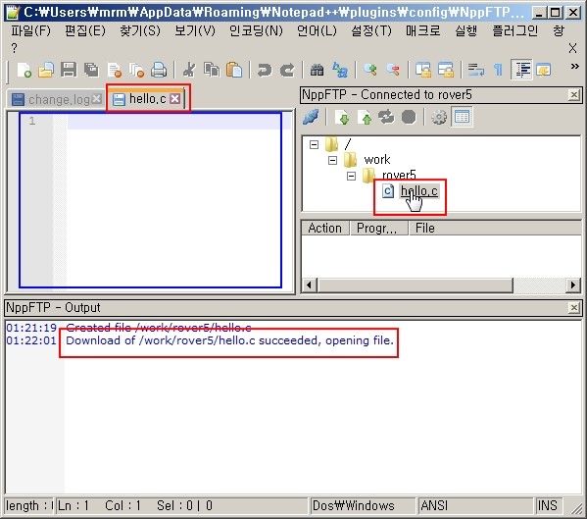Open the 플러그인 menu
The image size is (587, 519).
(515, 30)
